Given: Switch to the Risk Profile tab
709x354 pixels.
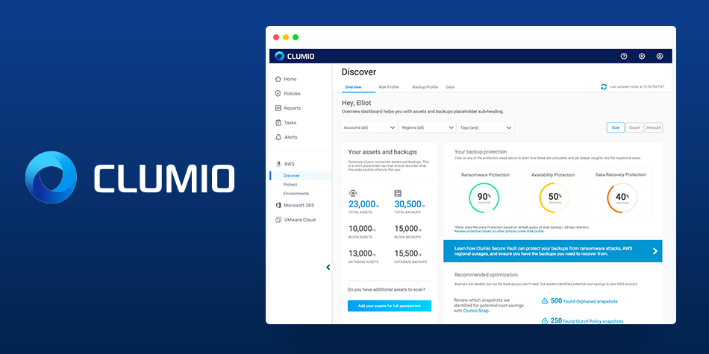Looking at the screenshot, I should [388, 86].
